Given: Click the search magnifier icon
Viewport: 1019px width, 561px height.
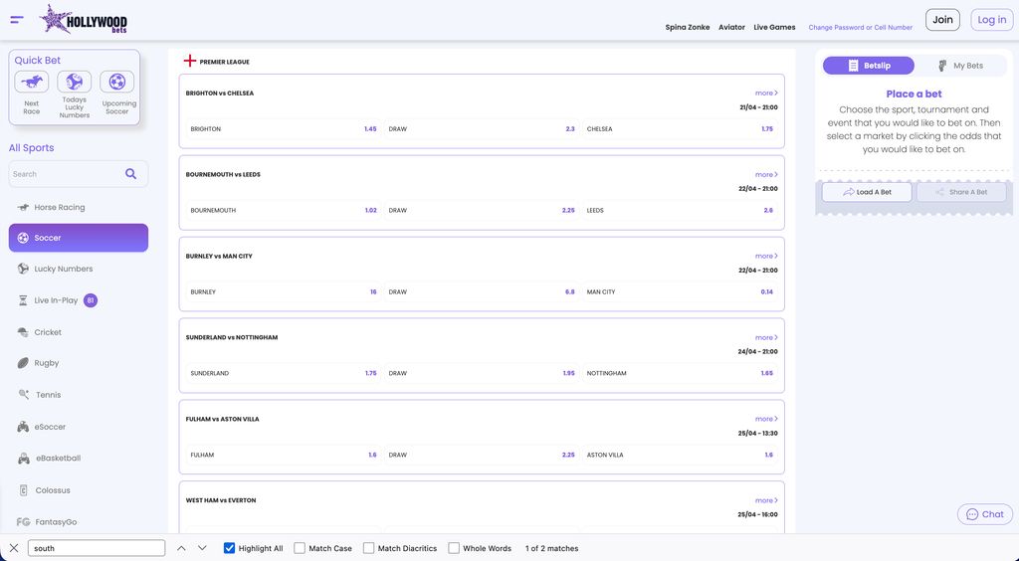Looking at the screenshot, I should coord(130,174).
